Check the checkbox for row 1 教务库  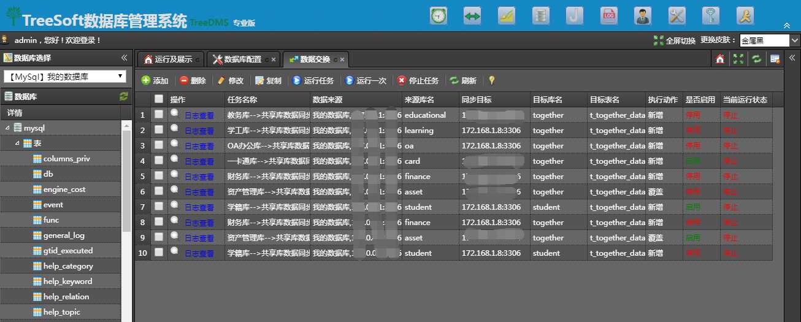(159, 114)
